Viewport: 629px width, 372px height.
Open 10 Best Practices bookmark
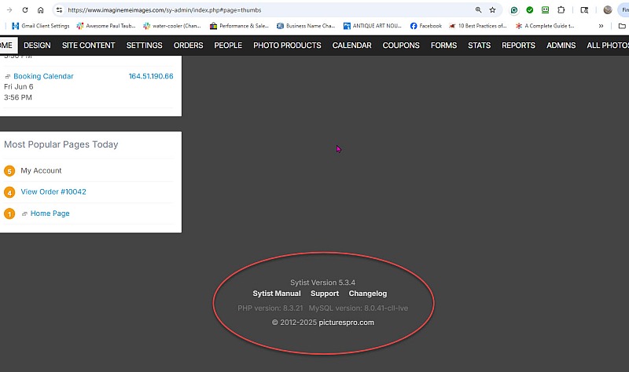point(478,26)
